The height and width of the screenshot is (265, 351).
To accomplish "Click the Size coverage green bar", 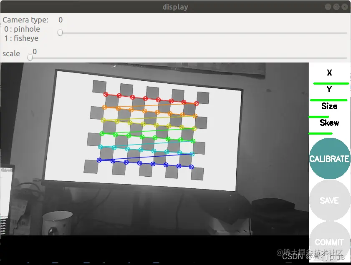I will (318, 117).
